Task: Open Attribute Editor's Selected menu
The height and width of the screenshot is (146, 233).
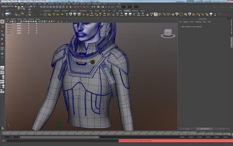Action: (186, 22)
